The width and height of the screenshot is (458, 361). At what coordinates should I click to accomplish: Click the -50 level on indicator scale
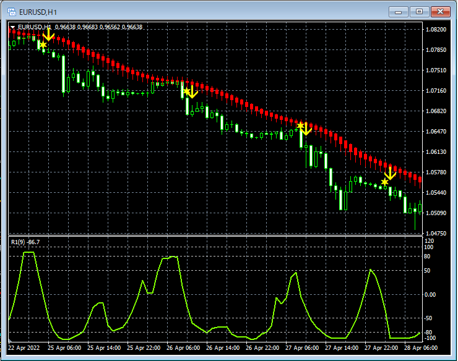[428, 318]
